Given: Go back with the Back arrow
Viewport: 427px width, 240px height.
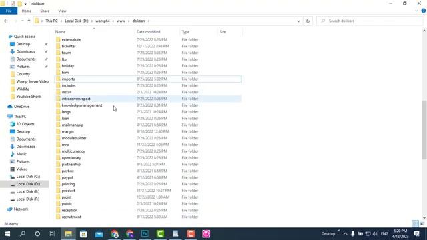Looking at the screenshot, I should point(6,21).
